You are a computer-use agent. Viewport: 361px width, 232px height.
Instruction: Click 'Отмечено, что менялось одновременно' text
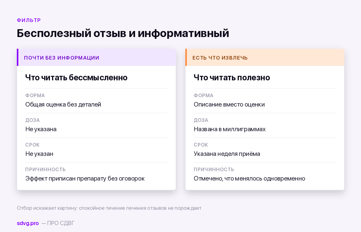pos(249,179)
